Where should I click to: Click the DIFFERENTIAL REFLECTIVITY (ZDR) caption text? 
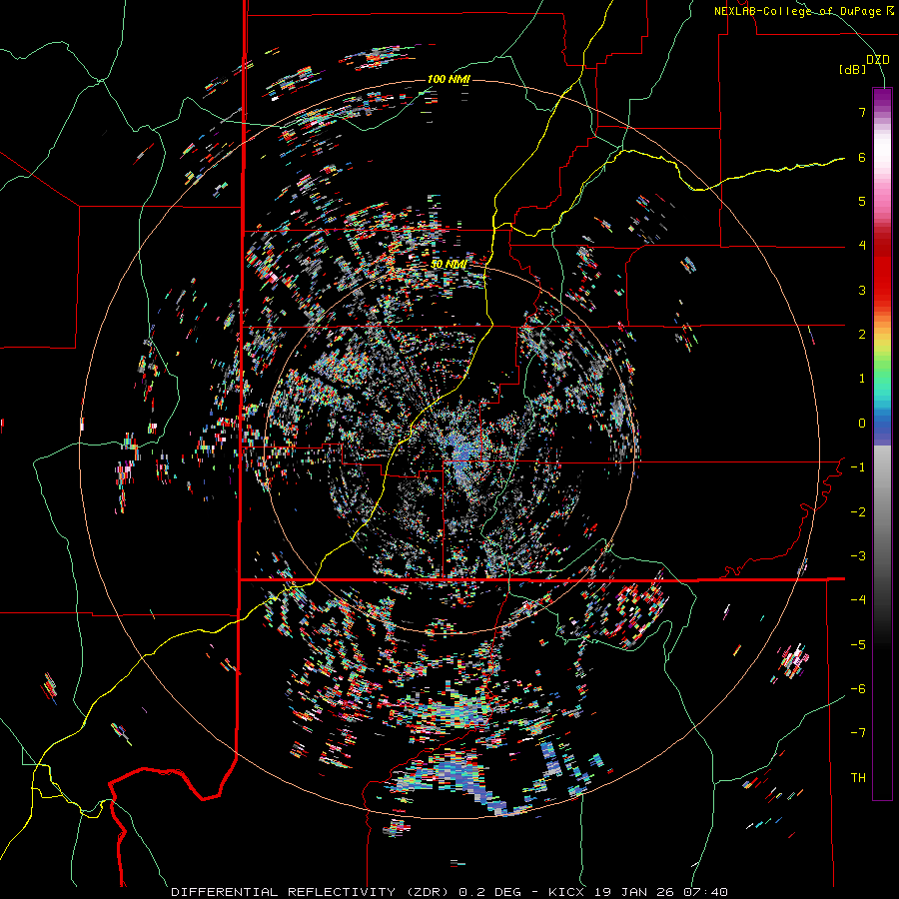(x=312, y=892)
